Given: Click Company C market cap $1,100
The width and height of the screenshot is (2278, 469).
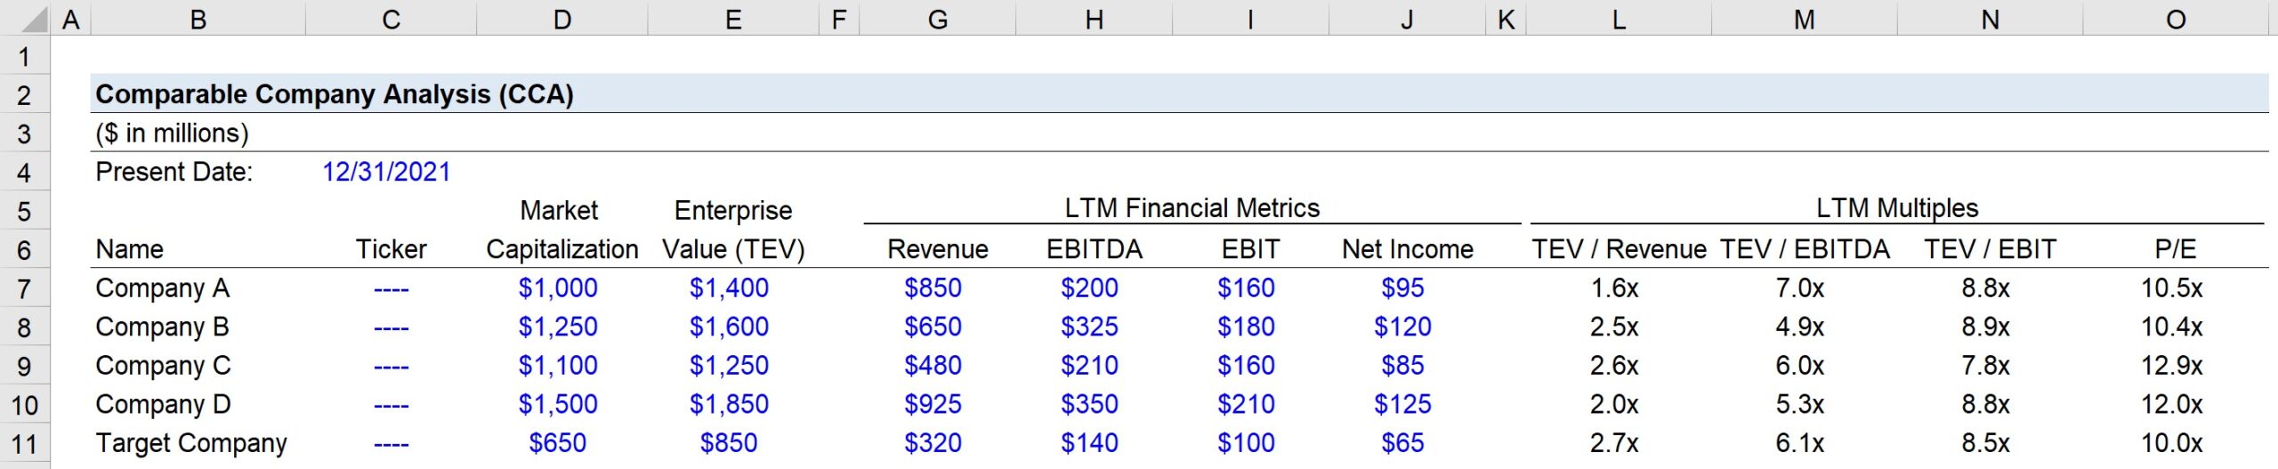Looking at the screenshot, I should (x=558, y=366).
